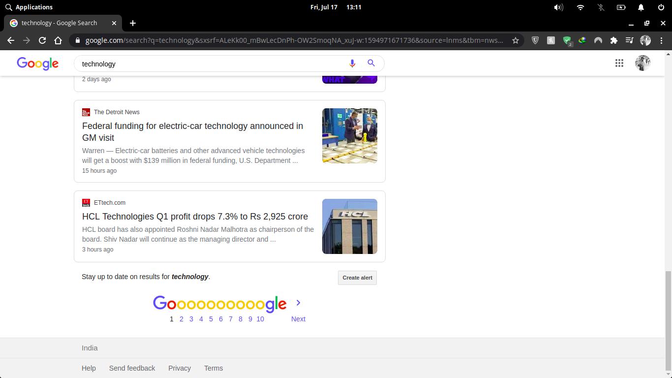
Task: Open the Extensions puzzle-piece menu
Action: click(614, 40)
